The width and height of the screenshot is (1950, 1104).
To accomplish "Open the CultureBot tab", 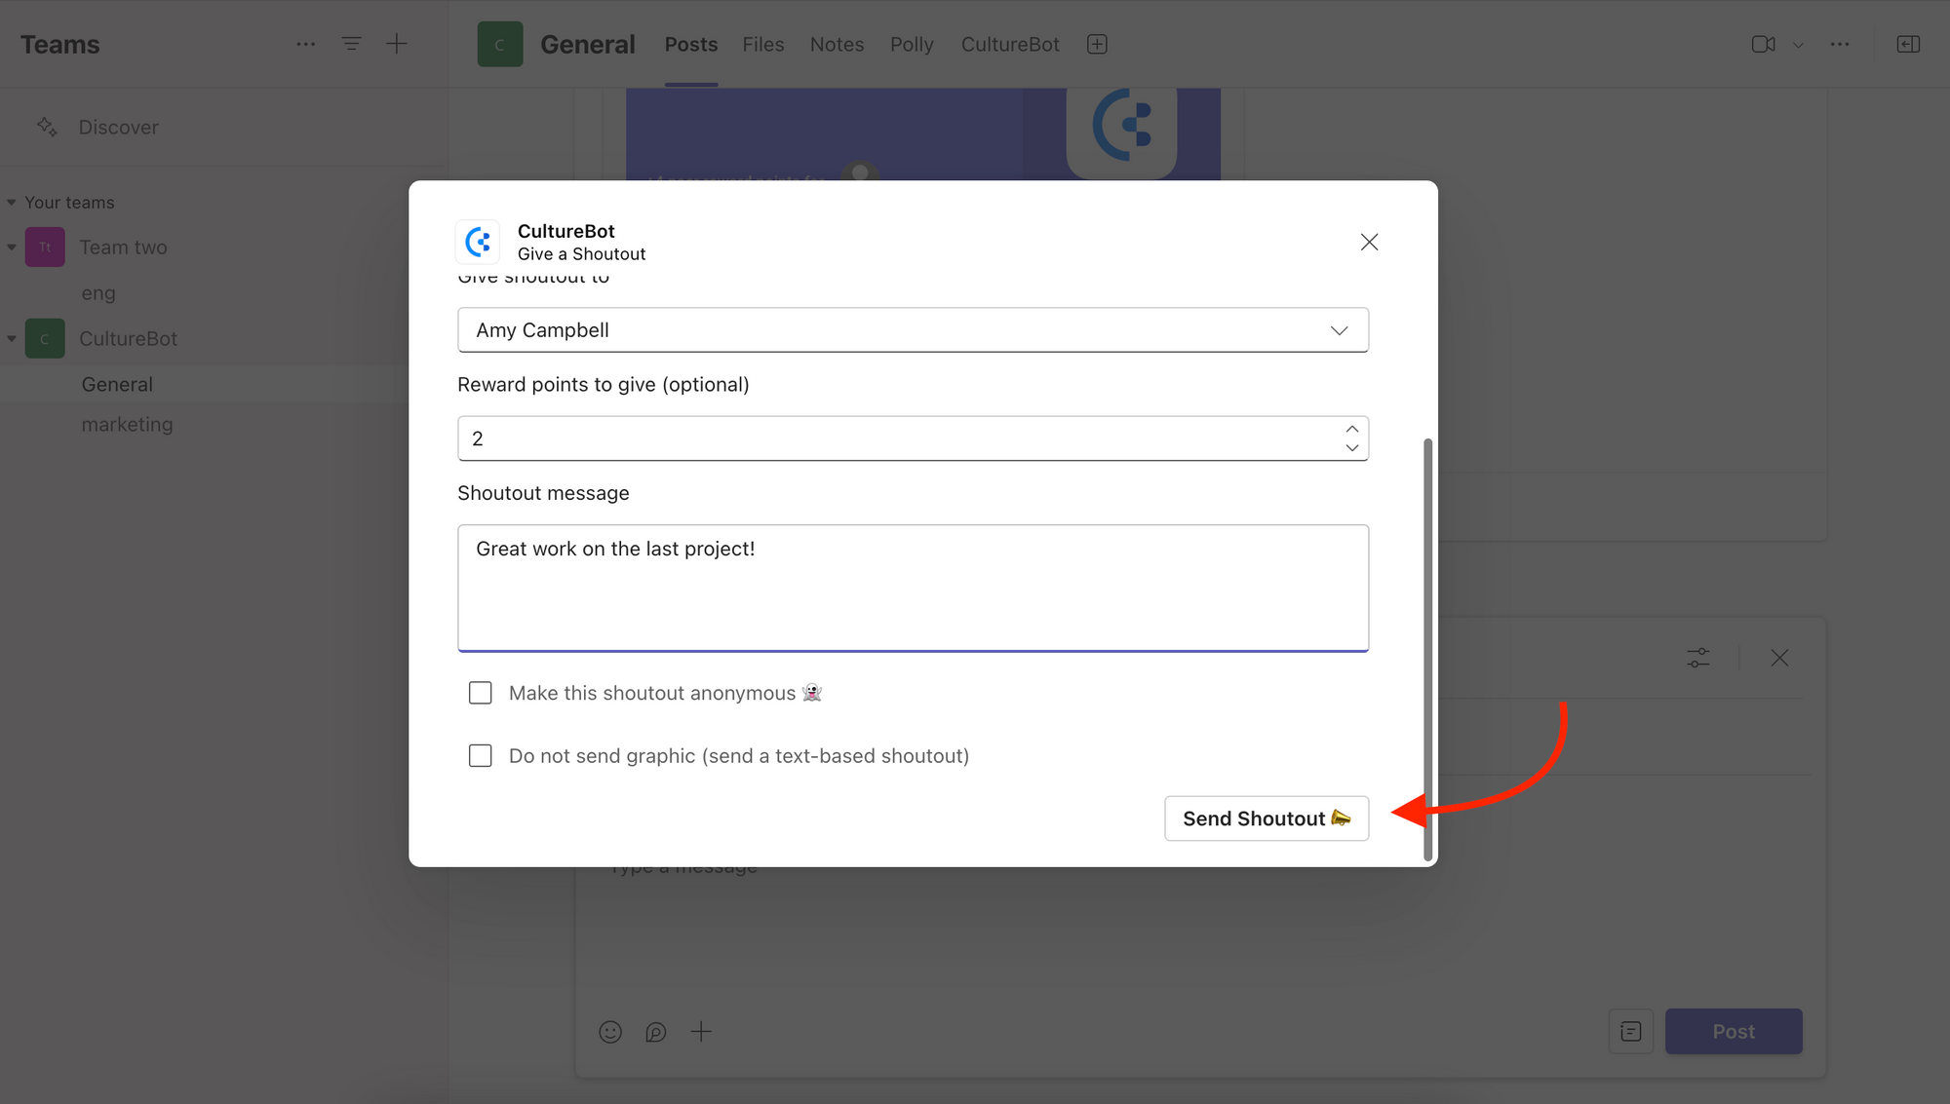I will pyautogui.click(x=1010, y=45).
